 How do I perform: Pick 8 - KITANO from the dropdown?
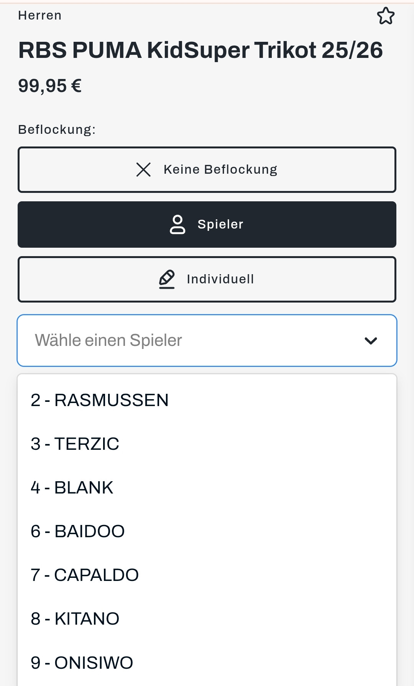tap(75, 619)
